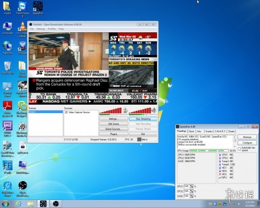Click the SpeedFan log scrollbar
The image size is (260, 208).
pos(235,142)
